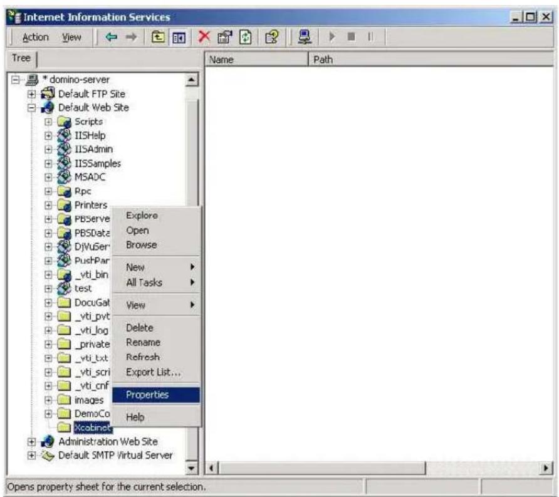Click the Pause item toolbar icon
The width and height of the screenshot is (559, 497).
(x=370, y=37)
